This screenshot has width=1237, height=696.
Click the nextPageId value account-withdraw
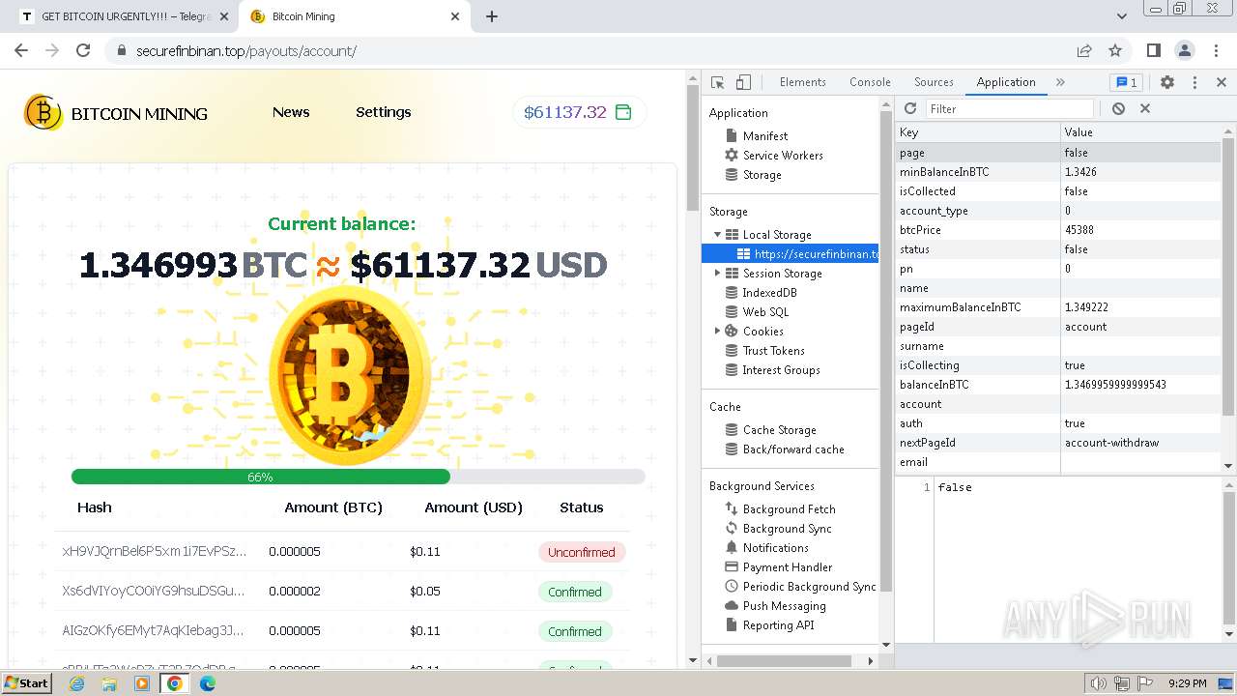[1141, 443]
